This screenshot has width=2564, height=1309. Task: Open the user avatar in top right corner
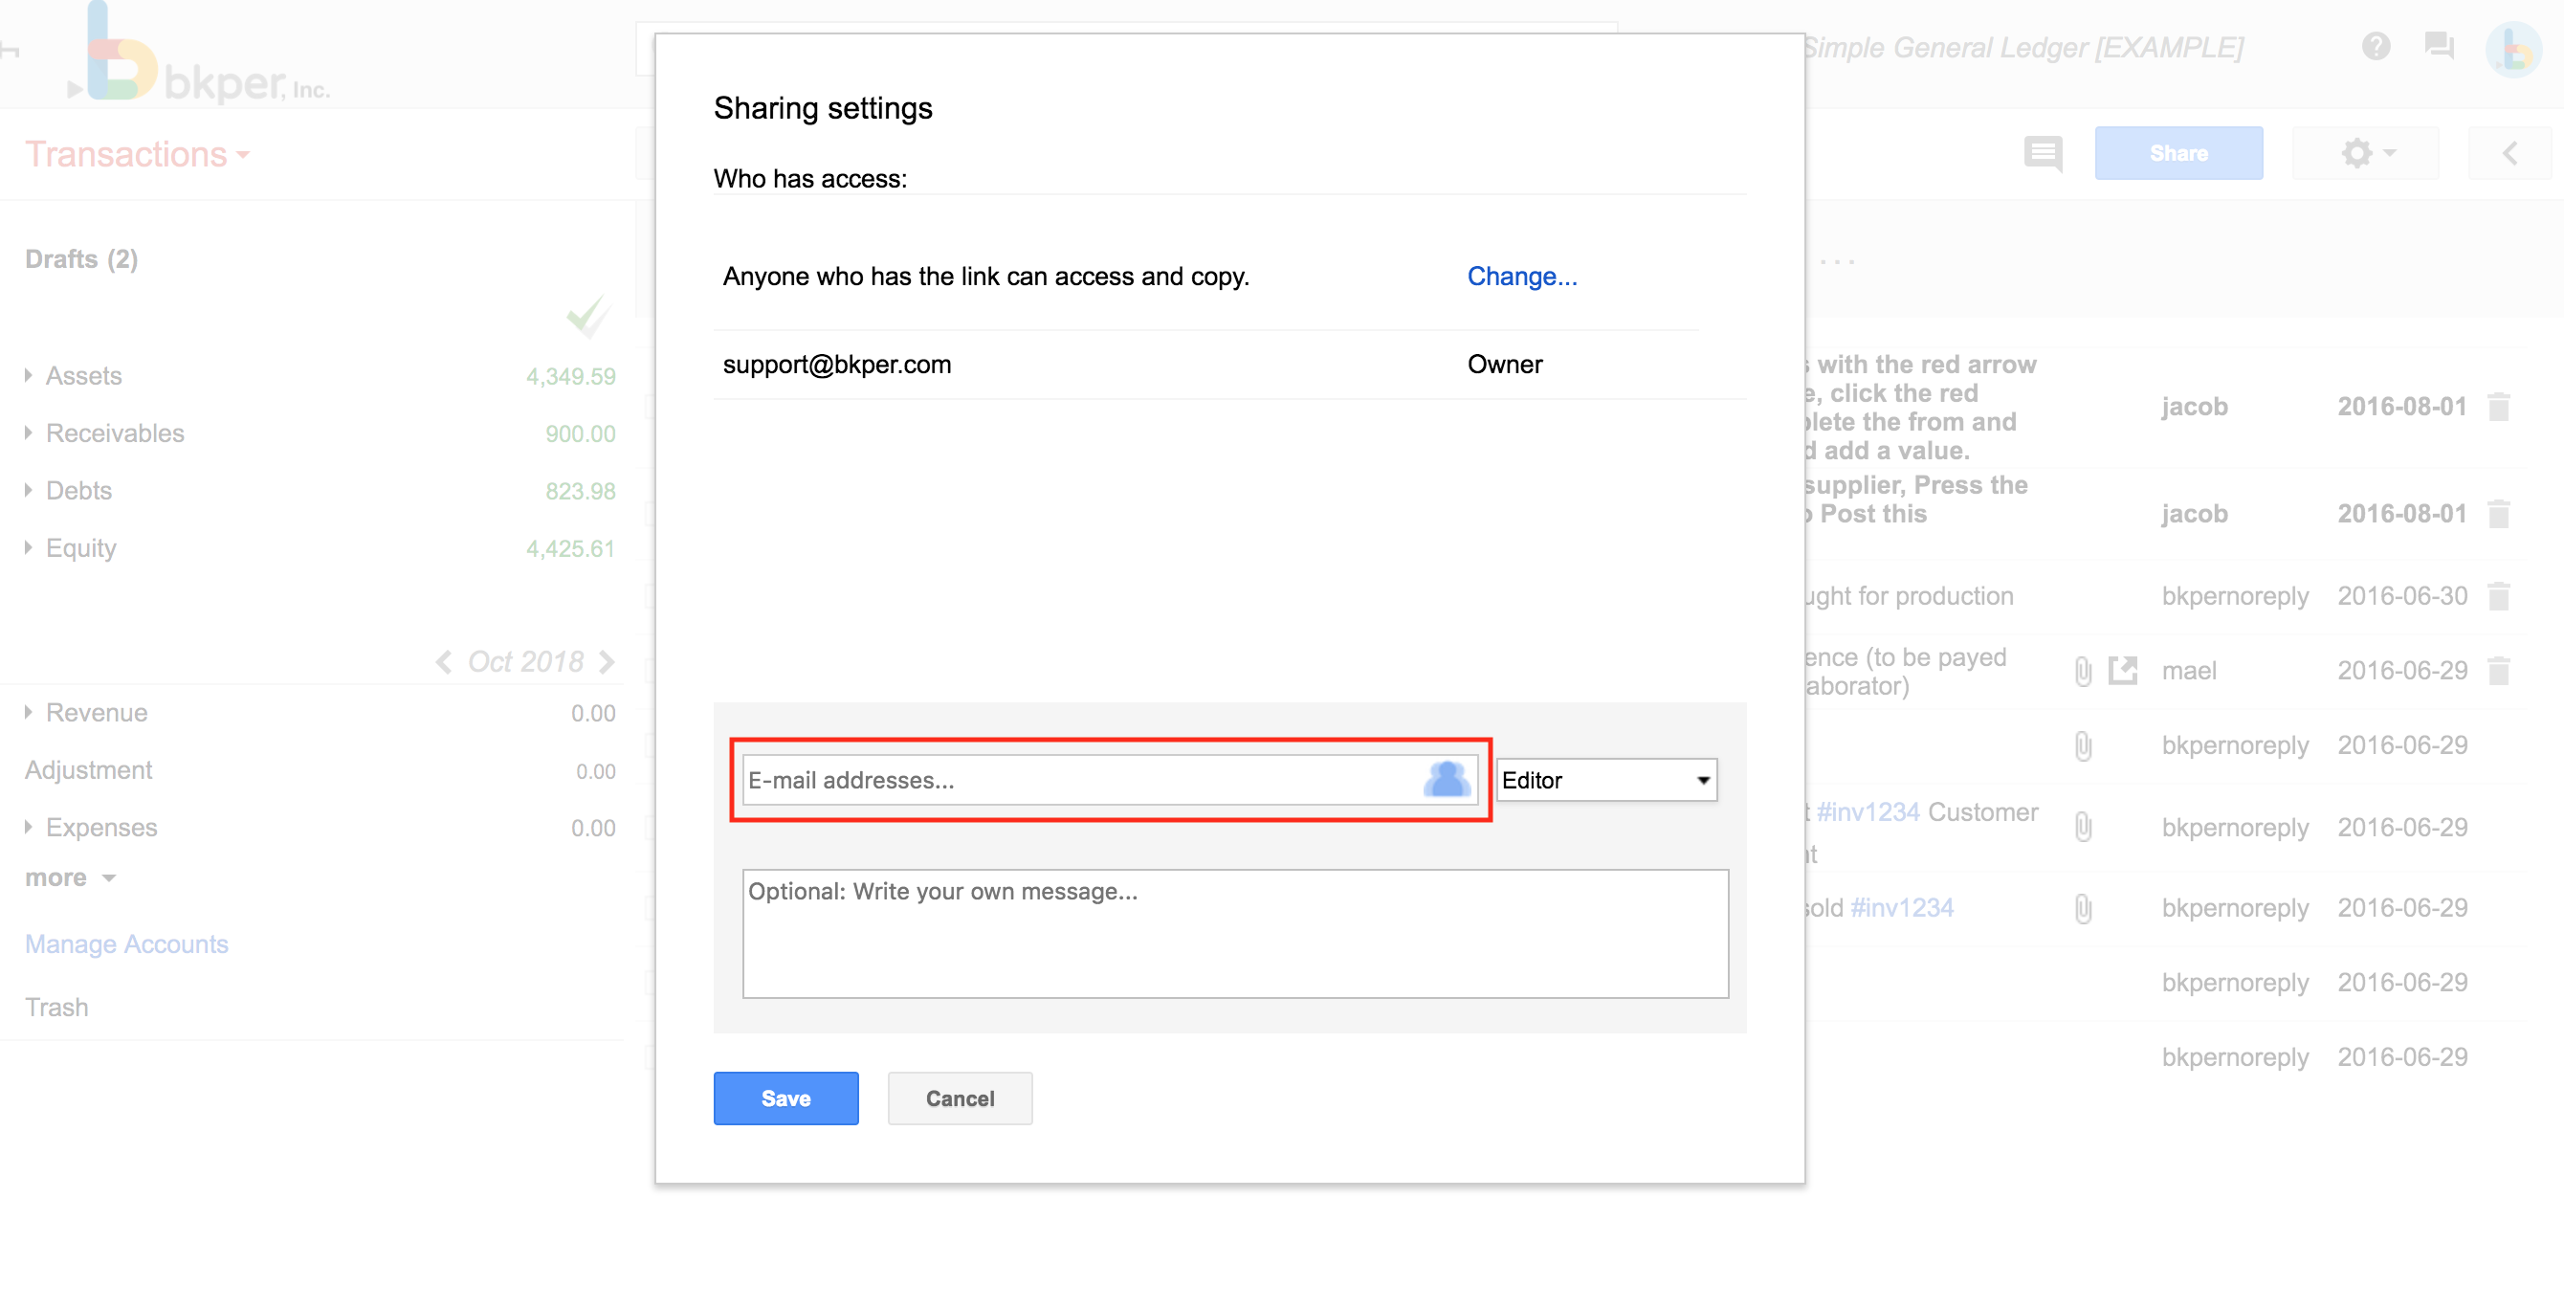(x=2513, y=52)
